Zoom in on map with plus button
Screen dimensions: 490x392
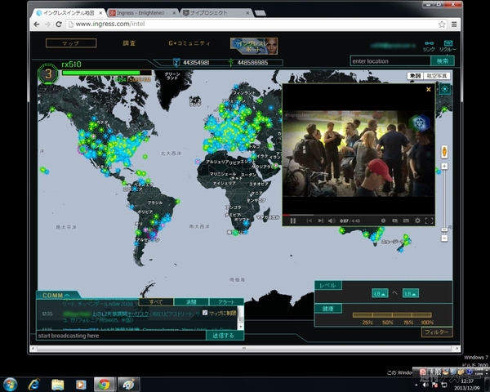(444, 167)
